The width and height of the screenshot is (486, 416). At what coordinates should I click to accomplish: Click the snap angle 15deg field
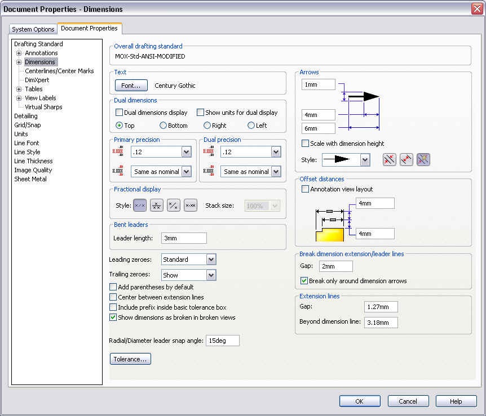pyautogui.click(x=223, y=341)
